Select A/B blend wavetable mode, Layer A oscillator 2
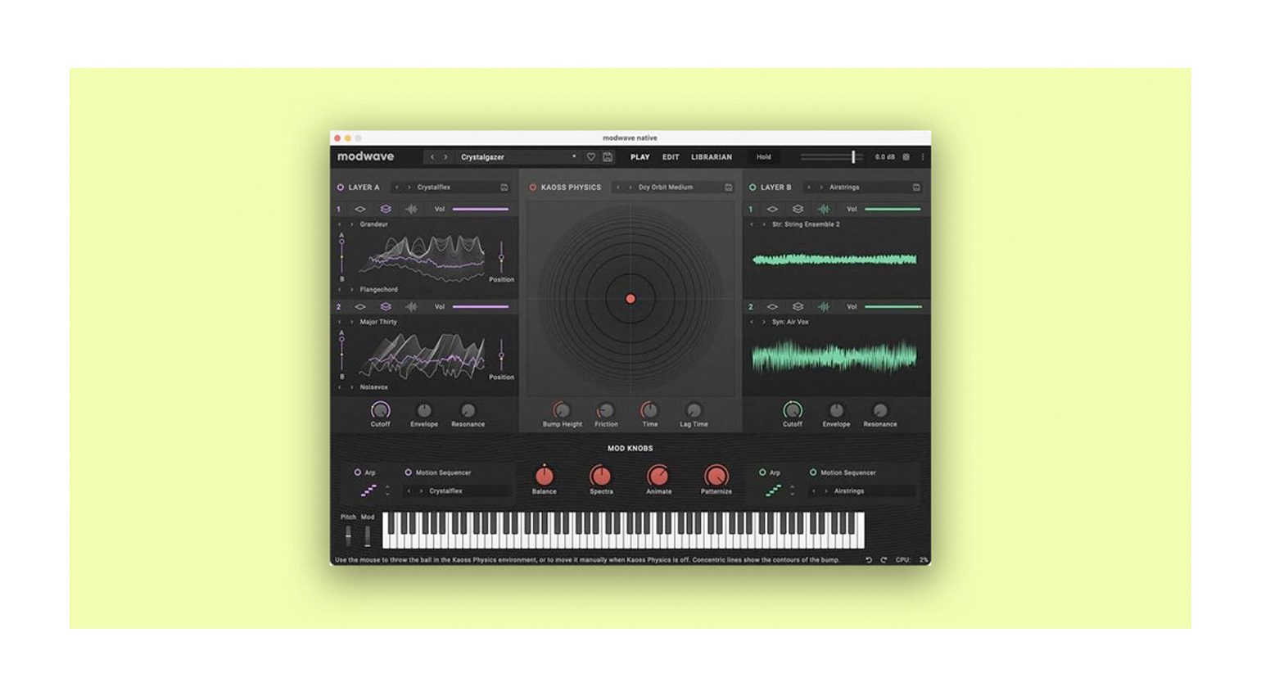Screen dimensions: 1261x696 tap(386, 307)
